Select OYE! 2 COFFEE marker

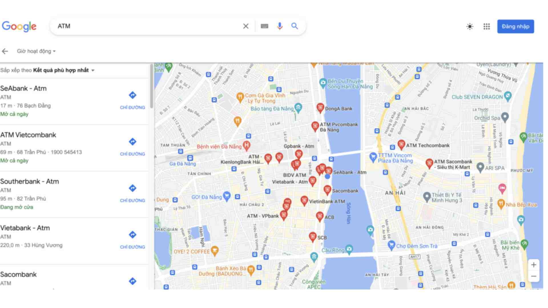[215, 251]
